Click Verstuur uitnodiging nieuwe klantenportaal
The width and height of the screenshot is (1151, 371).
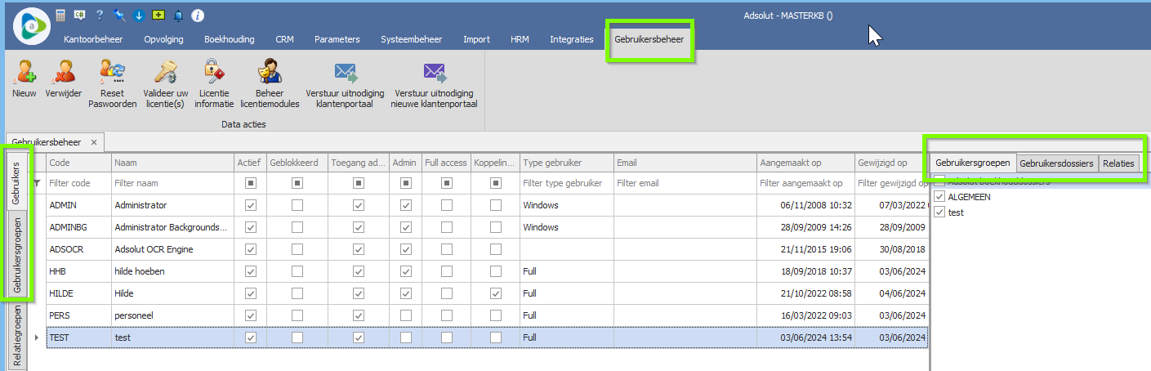[x=434, y=73]
